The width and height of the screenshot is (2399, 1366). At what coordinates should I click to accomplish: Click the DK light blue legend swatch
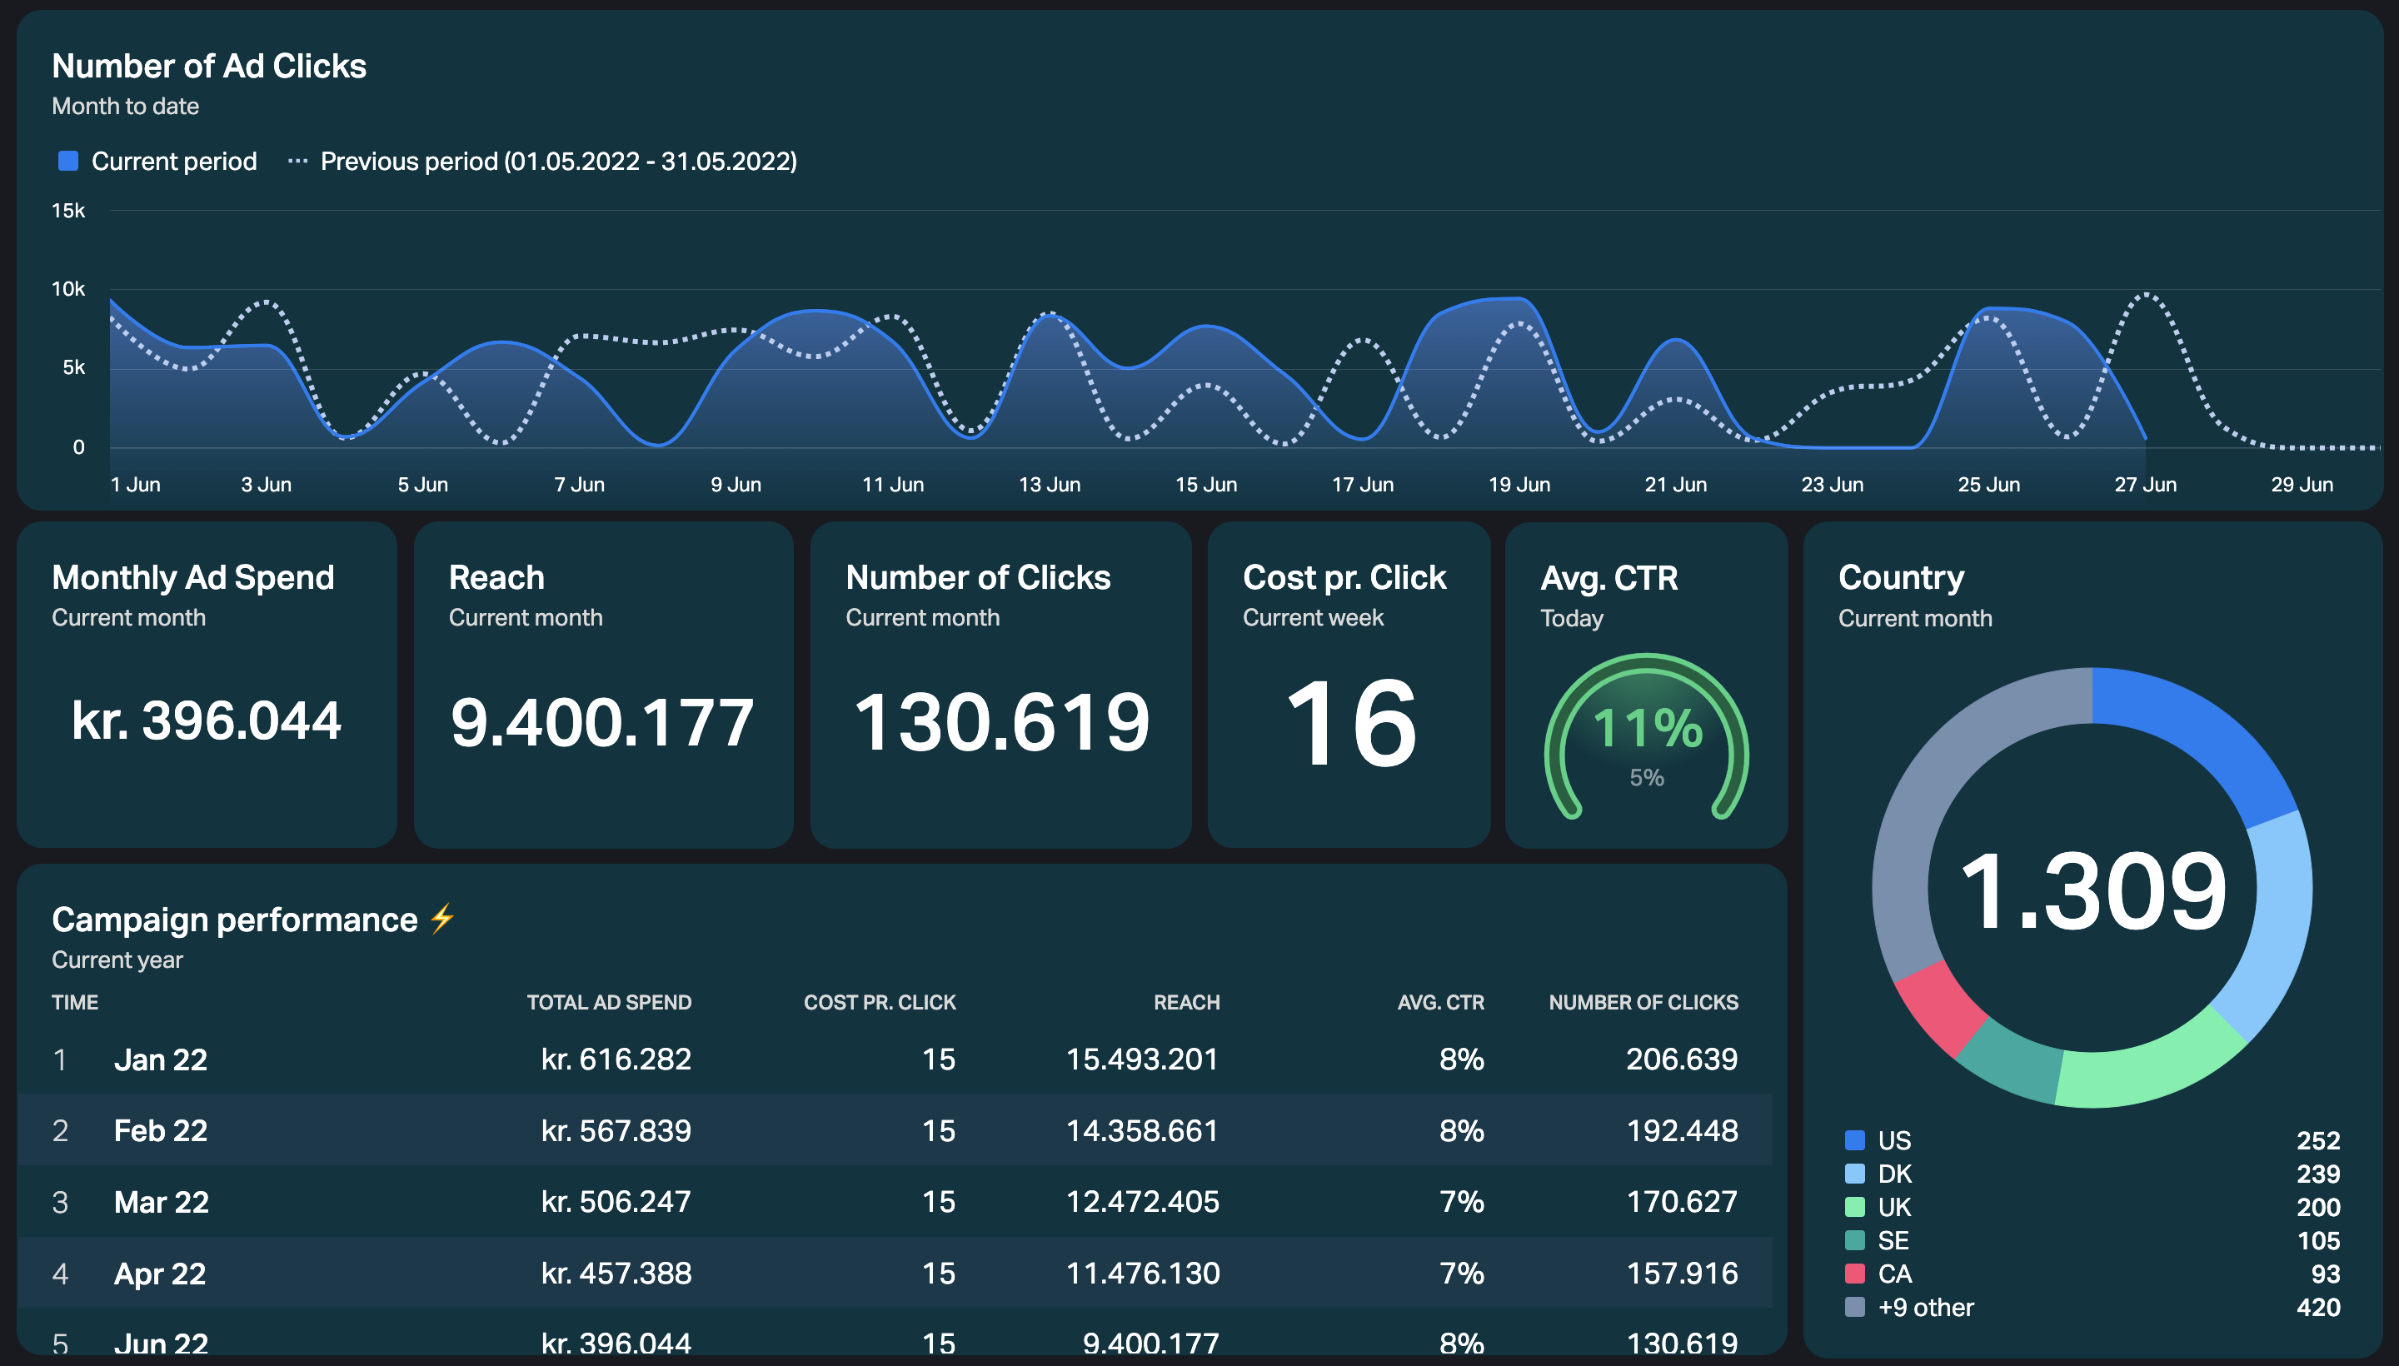1854,1174
